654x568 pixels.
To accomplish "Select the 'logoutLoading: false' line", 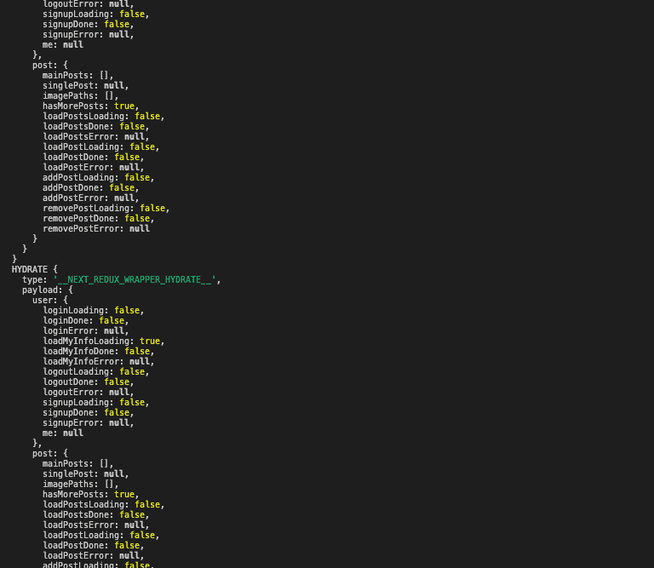I will [x=96, y=371].
